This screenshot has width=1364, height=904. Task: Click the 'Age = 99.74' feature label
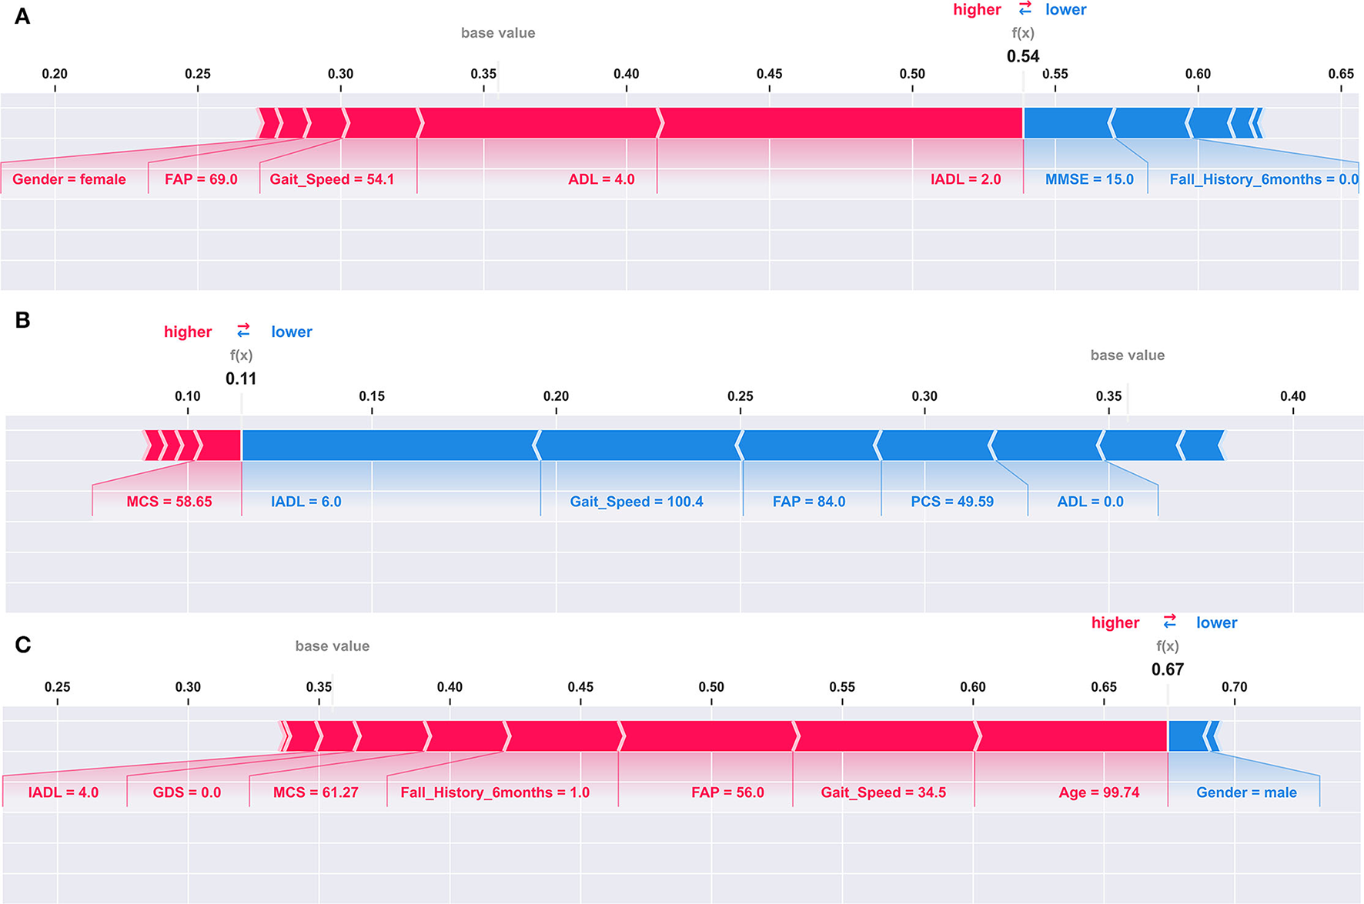tap(1098, 792)
